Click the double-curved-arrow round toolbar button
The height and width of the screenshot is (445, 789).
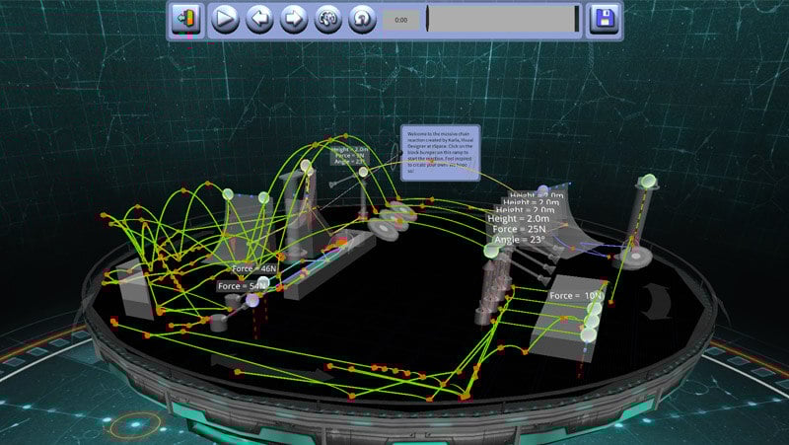(327, 19)
